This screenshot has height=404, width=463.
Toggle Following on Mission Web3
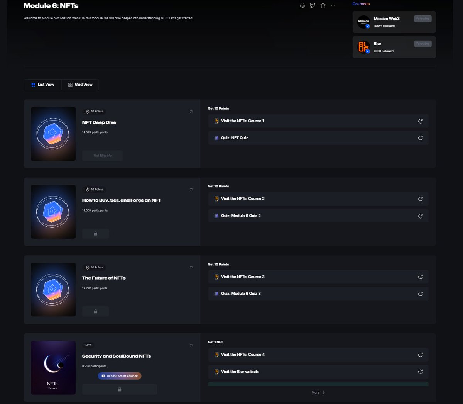[422, 18]
